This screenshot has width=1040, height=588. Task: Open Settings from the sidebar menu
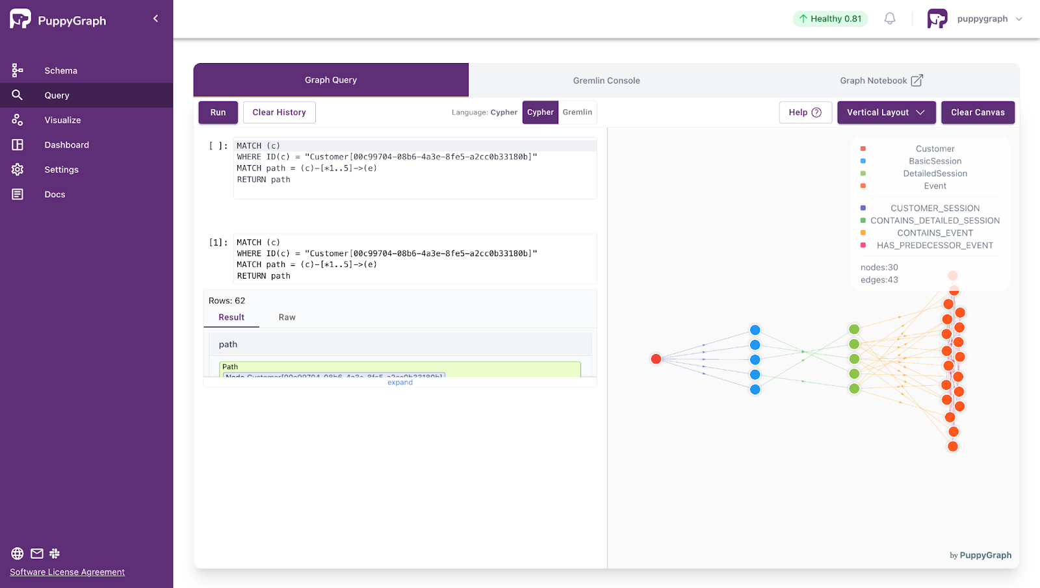(x=61, y=169)
